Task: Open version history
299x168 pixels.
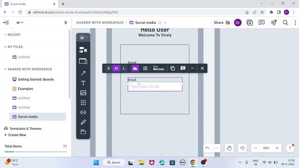Action: tap(242, 148)
